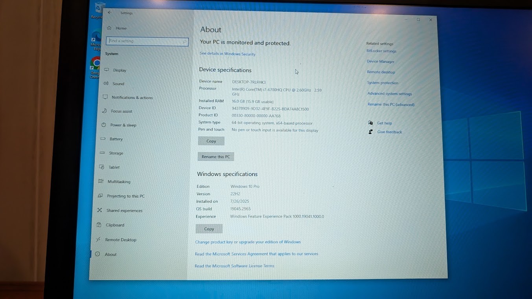Open System protection link

click(383, 83)
